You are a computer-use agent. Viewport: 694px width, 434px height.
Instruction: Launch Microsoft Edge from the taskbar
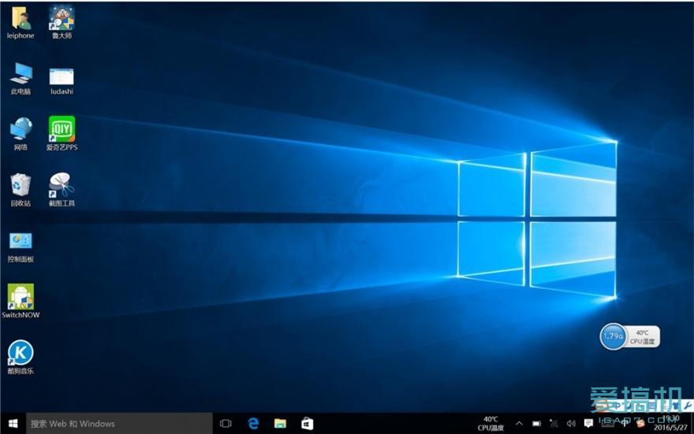(x=253, y=424)
